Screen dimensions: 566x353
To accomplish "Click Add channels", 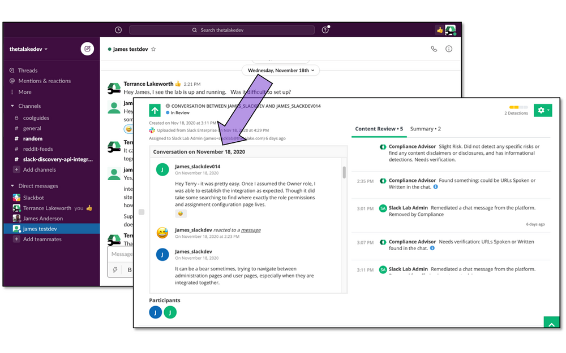I will point(40,169).
